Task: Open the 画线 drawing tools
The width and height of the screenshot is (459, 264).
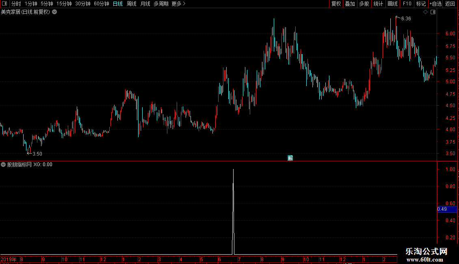Action: (x=392, y=4)
